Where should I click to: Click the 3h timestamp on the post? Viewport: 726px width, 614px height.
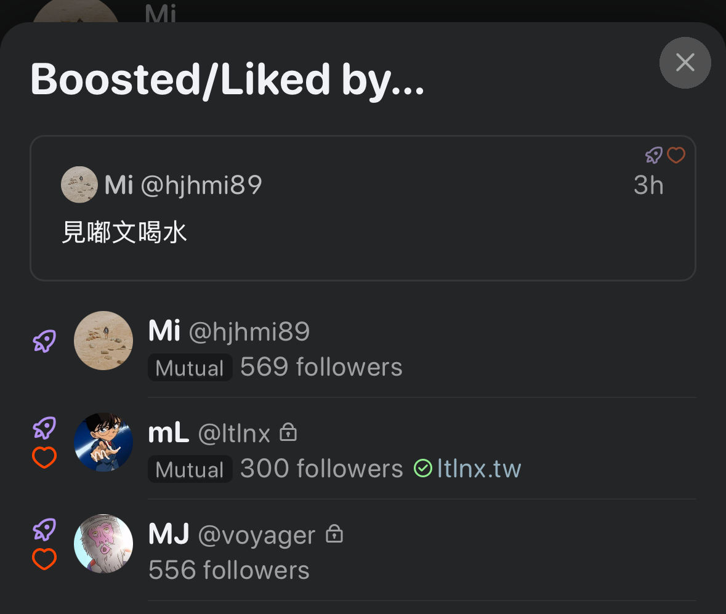tap(648, 185)
